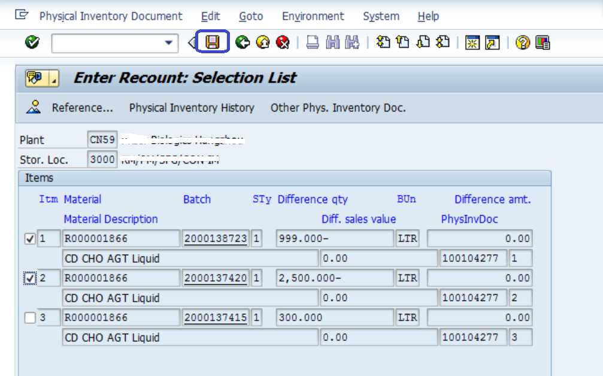603x376 pixels.
Task: Click CD CHO AGT Liquid description, item 1
Action: 190,259
